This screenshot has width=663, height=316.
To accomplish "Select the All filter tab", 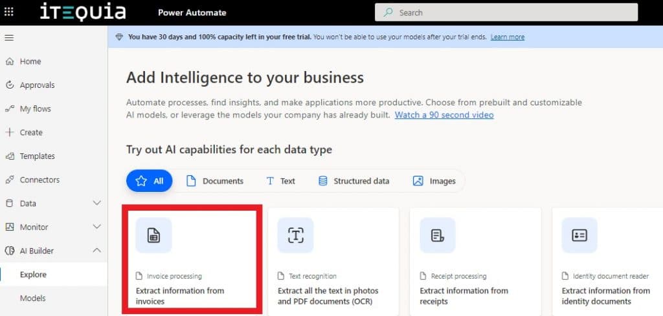I will pyautogui.click(x=150, y=181).
